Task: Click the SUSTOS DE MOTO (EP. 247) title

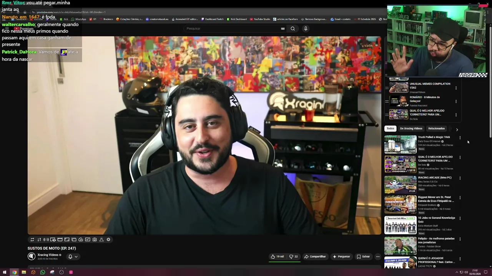Action: coord(52,248)
